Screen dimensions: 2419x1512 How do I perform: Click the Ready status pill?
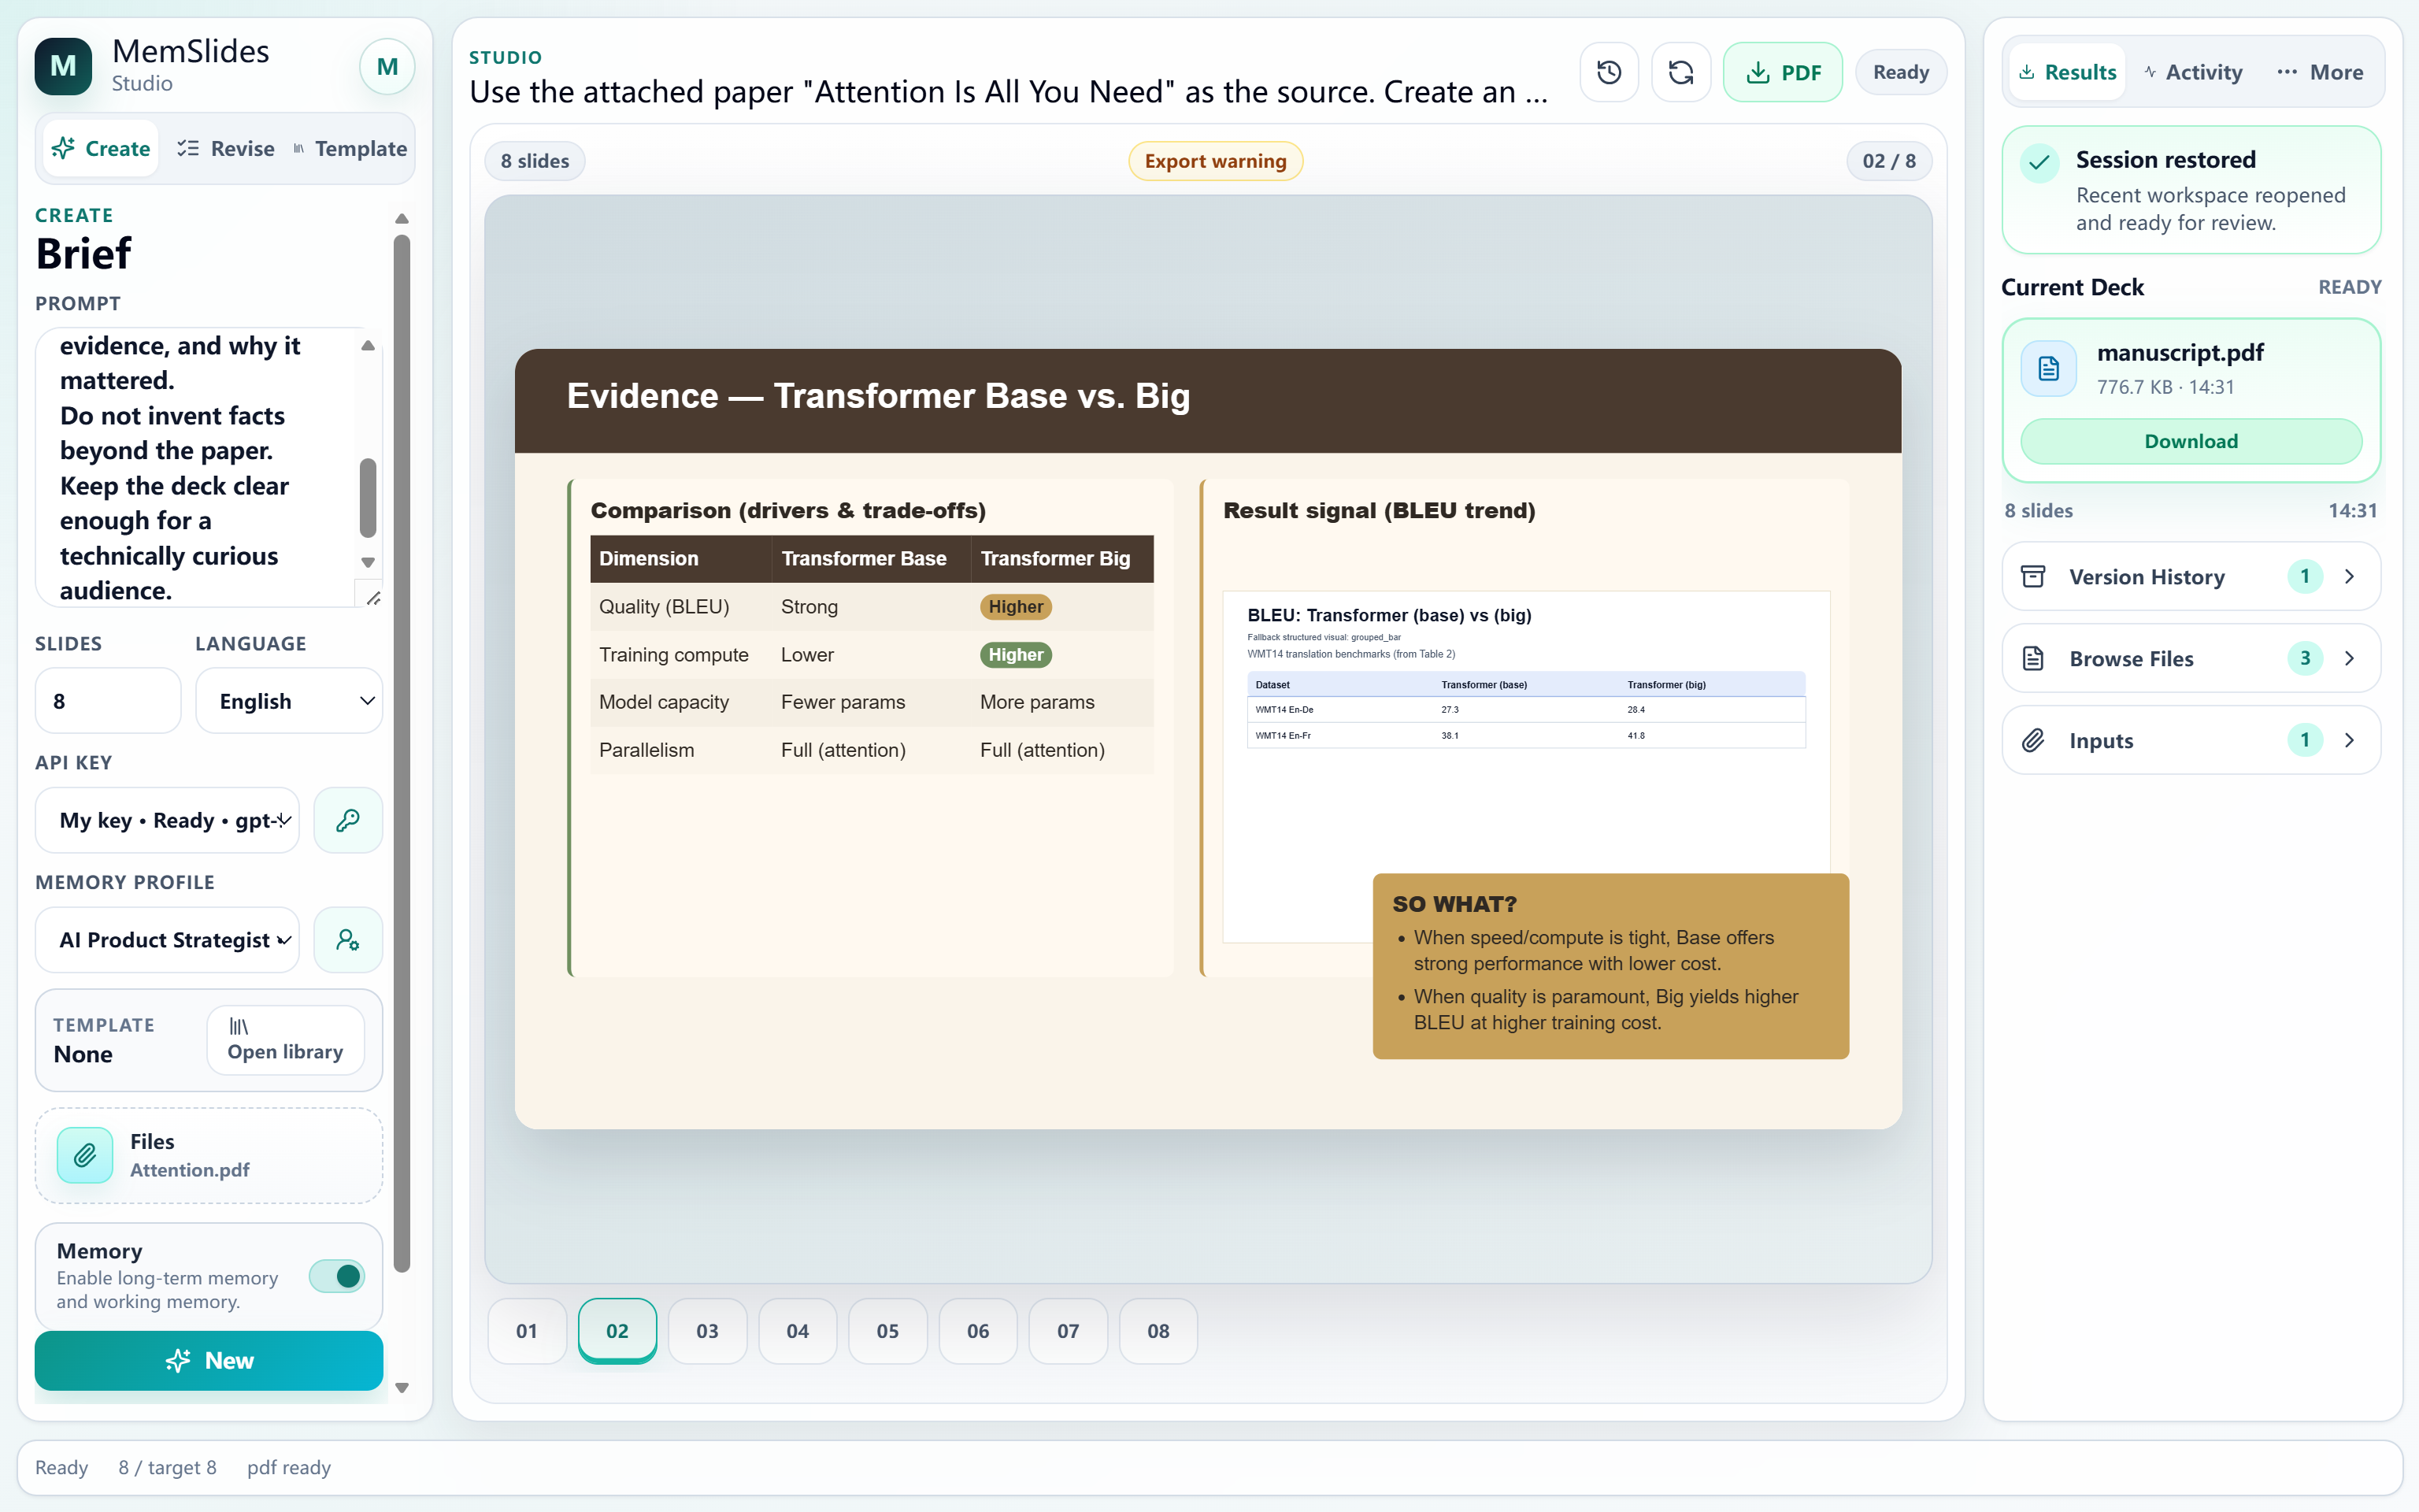click(x=1901, y=72)
